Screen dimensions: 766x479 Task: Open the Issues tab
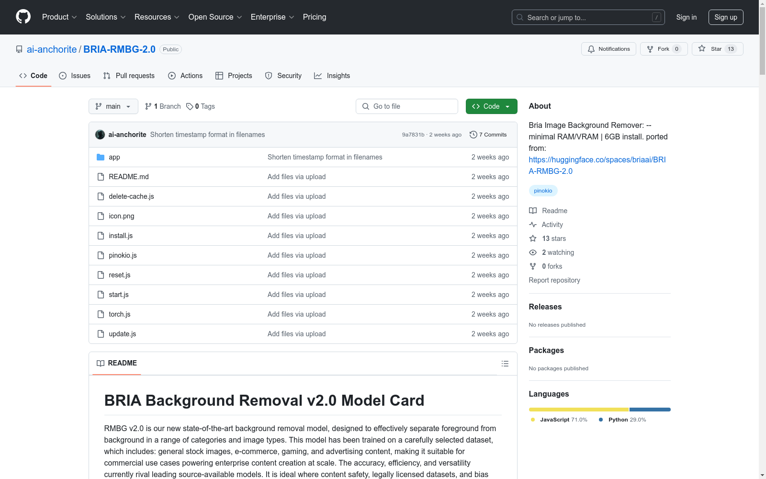pos(75,76)
